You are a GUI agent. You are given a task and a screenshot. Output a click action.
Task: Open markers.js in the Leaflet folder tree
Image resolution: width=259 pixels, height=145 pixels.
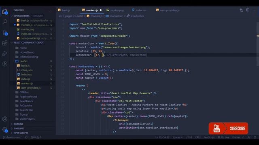click(x=27, y=83)
